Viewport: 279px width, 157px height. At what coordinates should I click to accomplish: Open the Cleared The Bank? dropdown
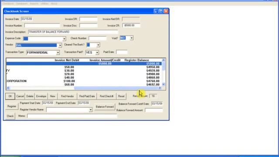(x=98, y=45)
